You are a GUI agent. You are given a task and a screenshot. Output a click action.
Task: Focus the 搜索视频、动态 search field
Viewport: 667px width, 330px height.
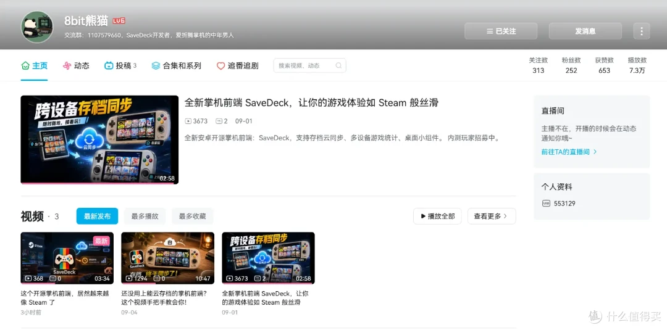(x=309, y=65)
